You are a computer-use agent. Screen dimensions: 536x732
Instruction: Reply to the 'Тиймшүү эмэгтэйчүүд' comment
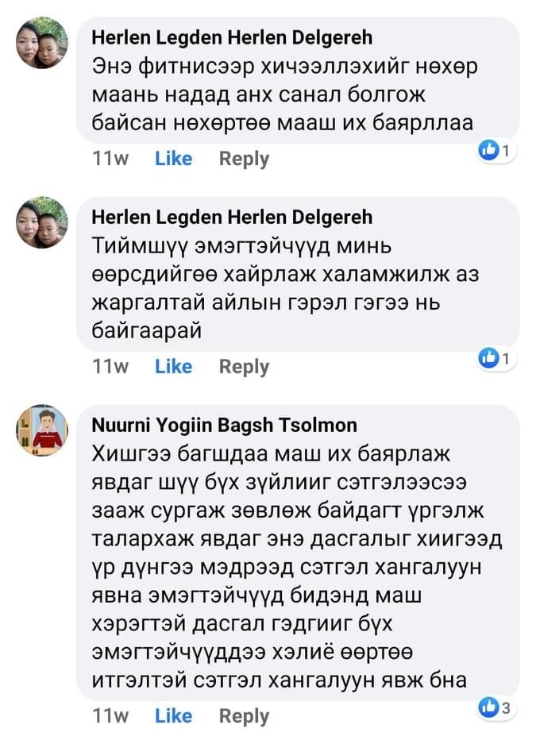(244, 367)
